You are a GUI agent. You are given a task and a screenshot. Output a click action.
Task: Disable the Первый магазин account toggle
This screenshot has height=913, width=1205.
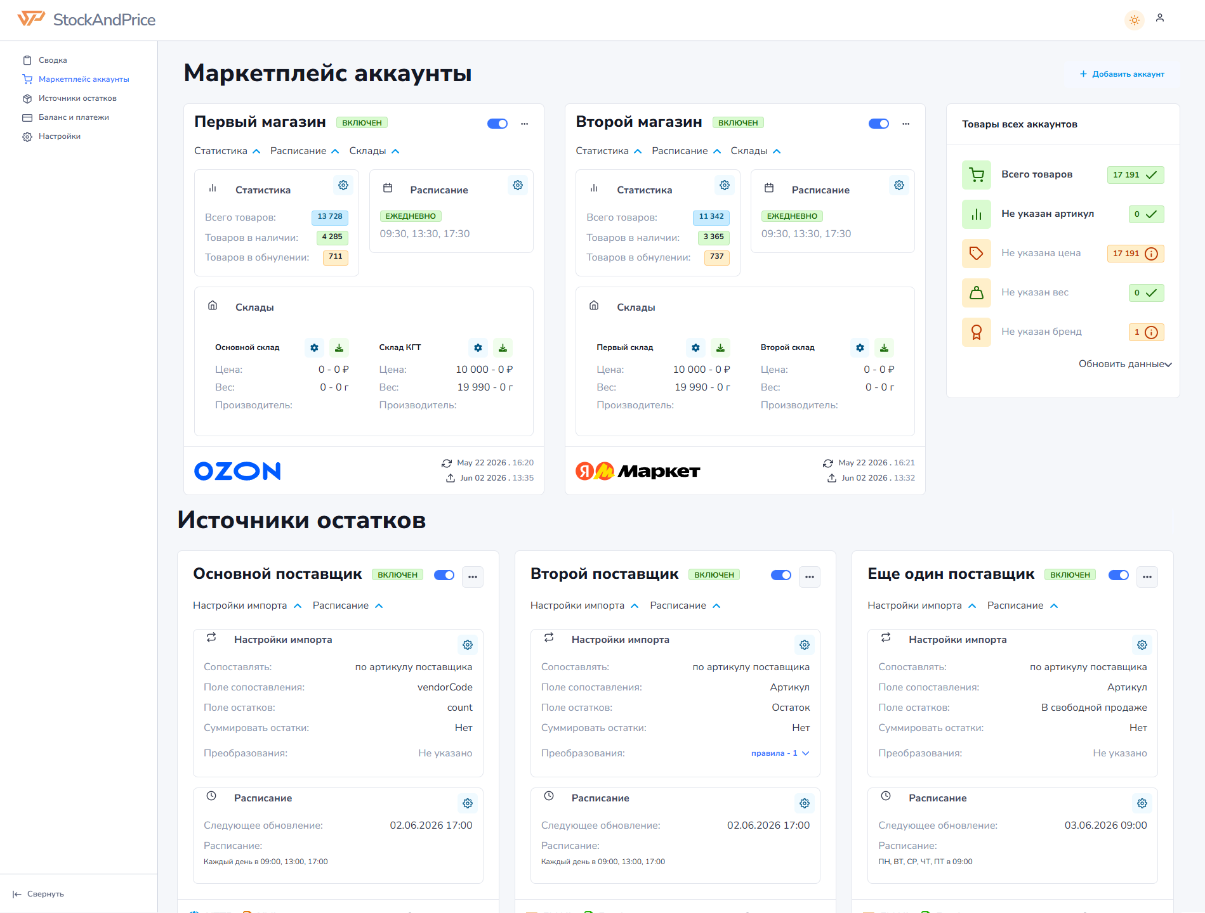tap(497, 124)
